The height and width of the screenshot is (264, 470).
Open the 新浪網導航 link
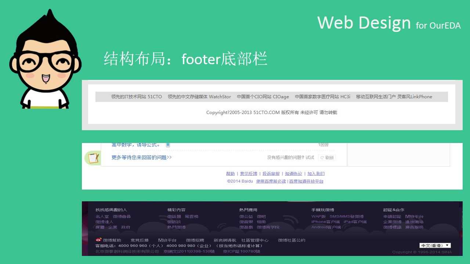225,240
